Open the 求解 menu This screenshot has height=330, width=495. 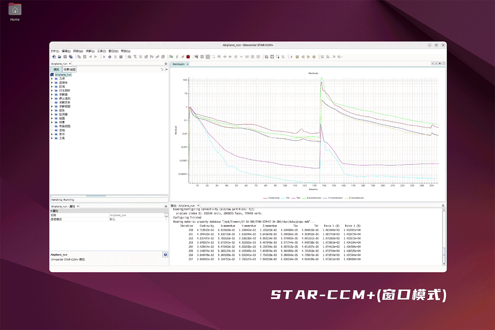tap(90, 51)
